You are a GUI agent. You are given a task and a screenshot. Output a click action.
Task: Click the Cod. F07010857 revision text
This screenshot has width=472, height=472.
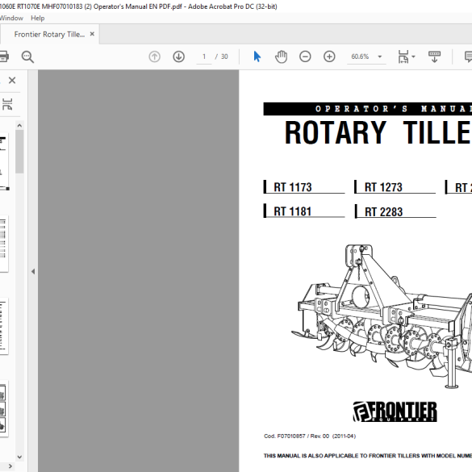(x=310, y=436)
